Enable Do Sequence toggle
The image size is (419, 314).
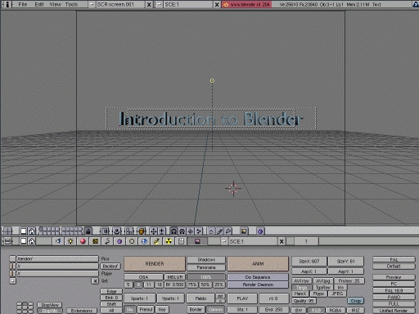pyautogui.click(x=258, y=277)
